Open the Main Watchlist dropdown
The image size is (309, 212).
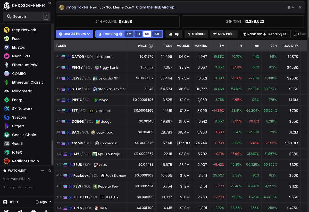point(16,179)
